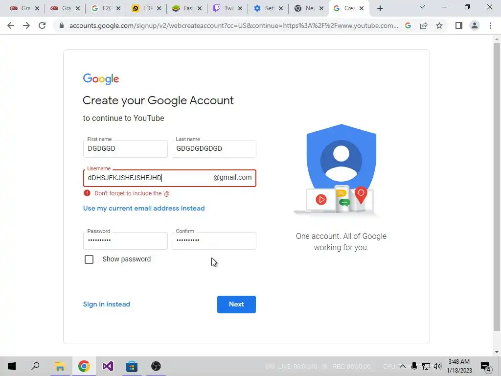
Task: Go back with the browser back arrow
Action: point(11,25)
